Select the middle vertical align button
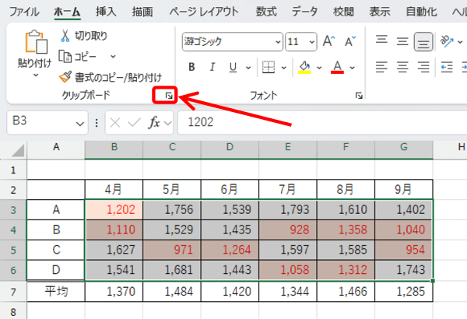 [402, 40]
